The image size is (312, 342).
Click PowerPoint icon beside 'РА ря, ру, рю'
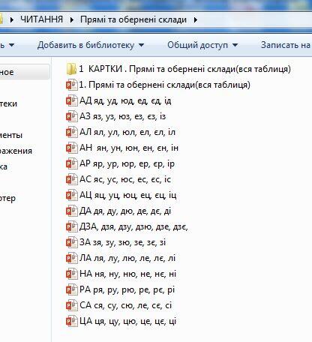[72, 289]
